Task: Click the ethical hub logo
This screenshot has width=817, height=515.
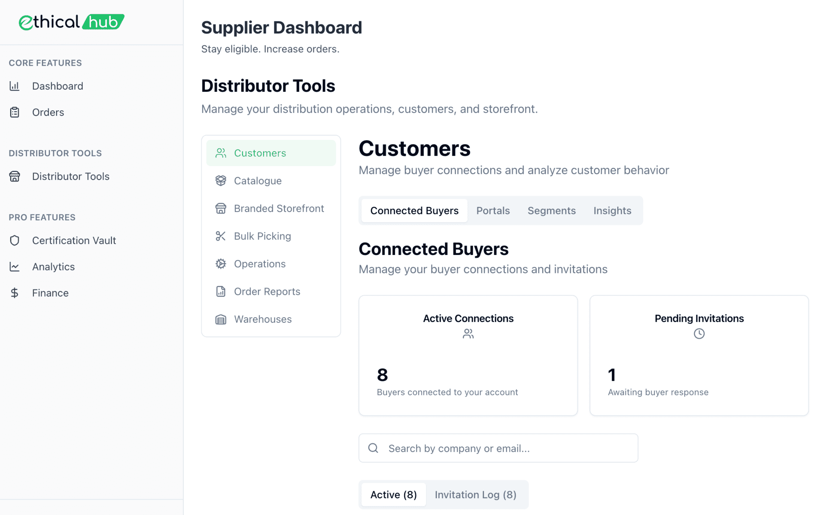Action: point(71,22)
